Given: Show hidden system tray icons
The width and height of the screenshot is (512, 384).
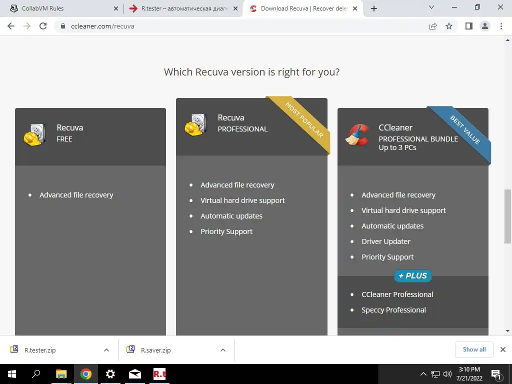Looking at the screenshot, I should coord(423,374).
